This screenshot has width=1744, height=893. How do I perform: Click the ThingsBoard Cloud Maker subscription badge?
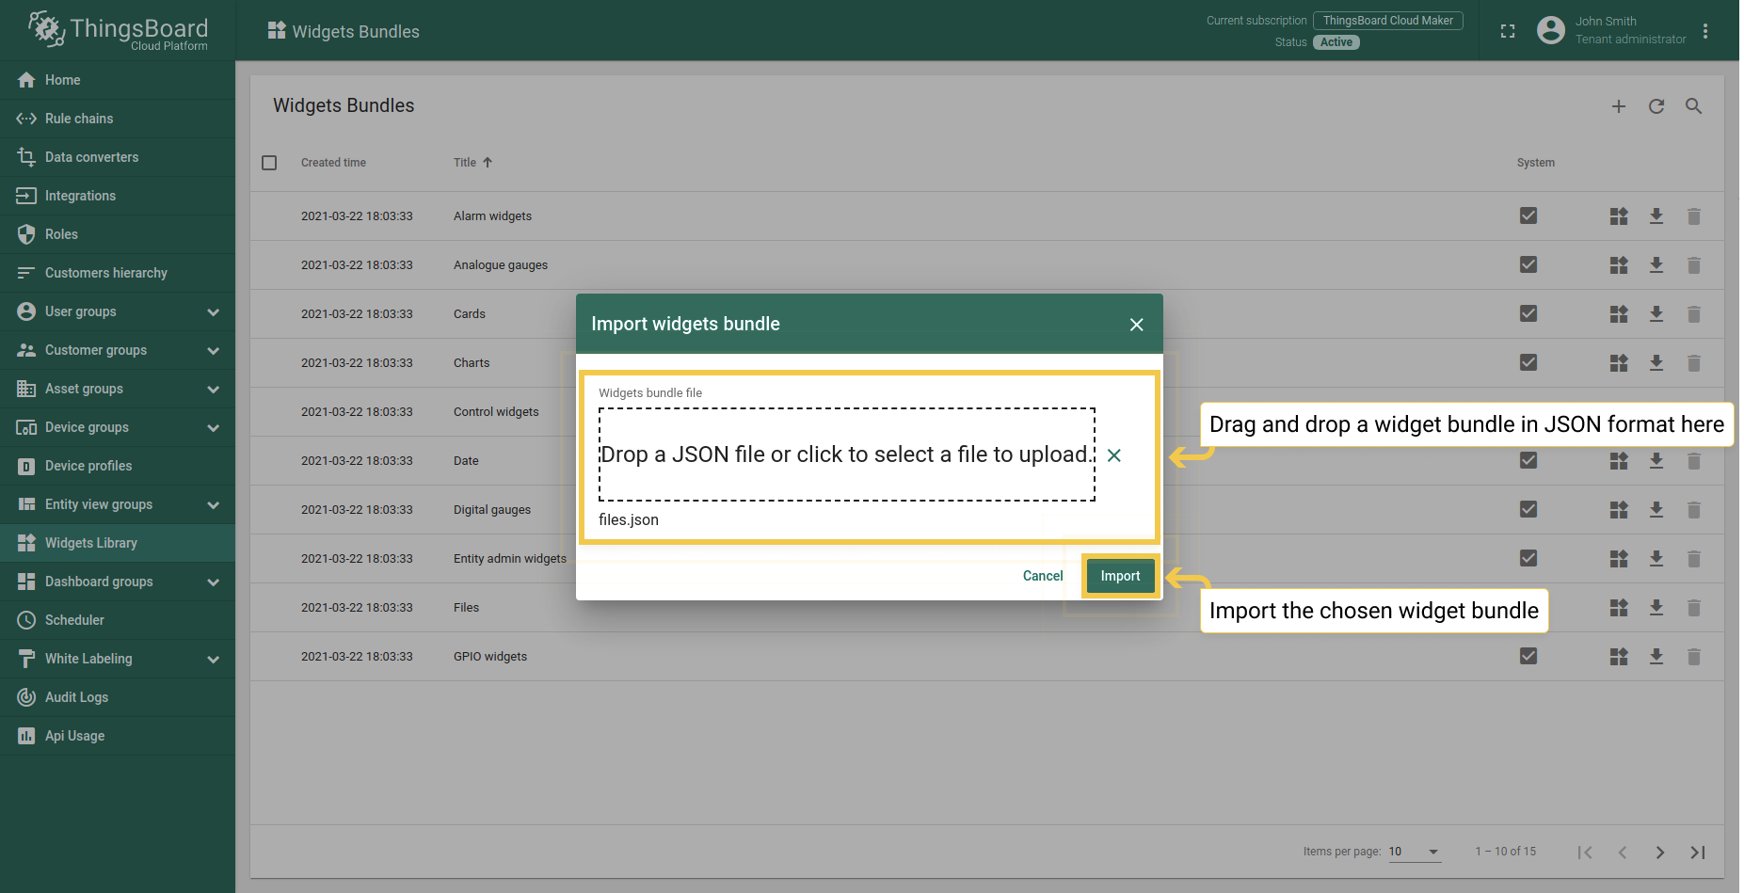pos(1388,21)
